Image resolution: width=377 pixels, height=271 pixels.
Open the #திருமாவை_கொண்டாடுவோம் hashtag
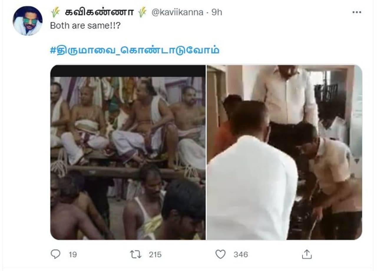point(135,50)
